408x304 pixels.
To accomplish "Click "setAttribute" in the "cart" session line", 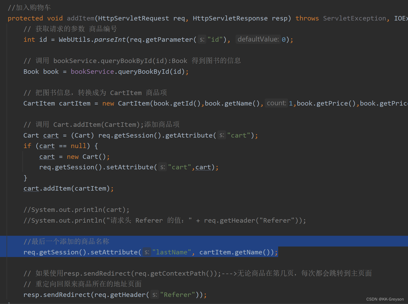I will coord(130,167).
